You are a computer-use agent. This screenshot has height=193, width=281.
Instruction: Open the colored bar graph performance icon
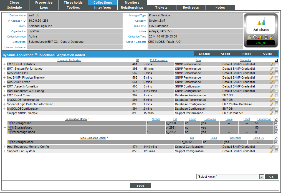pos(260,37)
